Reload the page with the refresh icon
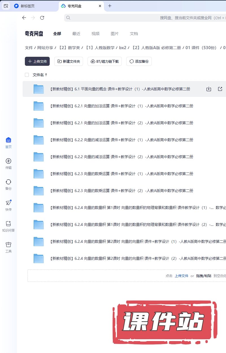Screen dimensions: 226x353 click(x=42, y=18)
